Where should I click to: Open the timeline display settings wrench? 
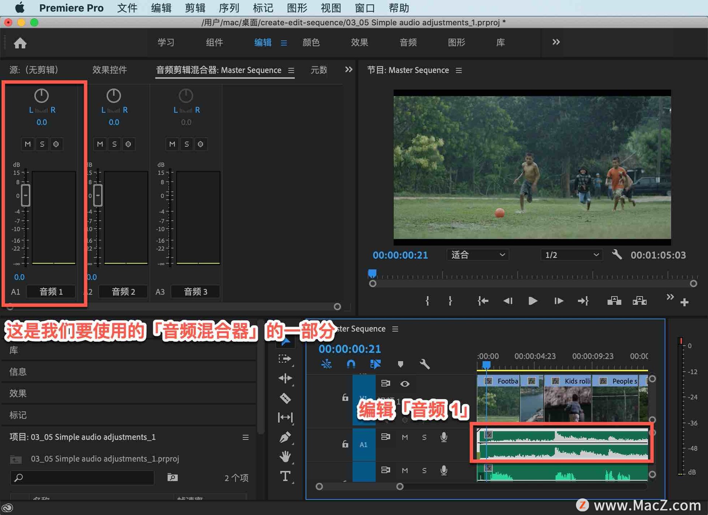(x=425, y=364)
